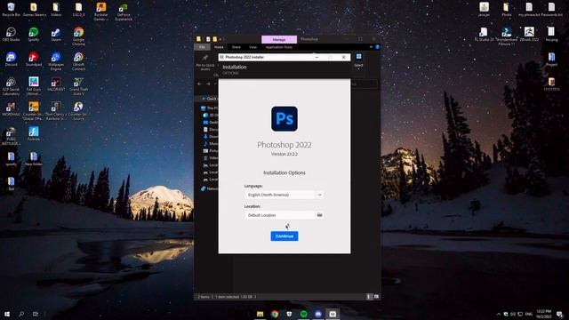This screenshot has width=569, height=320.
Task: Open the Recycle Bin desktop icon
Action: point(11,10)
